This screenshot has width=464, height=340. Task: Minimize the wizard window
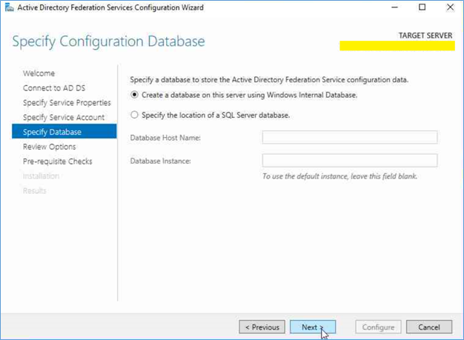click(394, 7)
